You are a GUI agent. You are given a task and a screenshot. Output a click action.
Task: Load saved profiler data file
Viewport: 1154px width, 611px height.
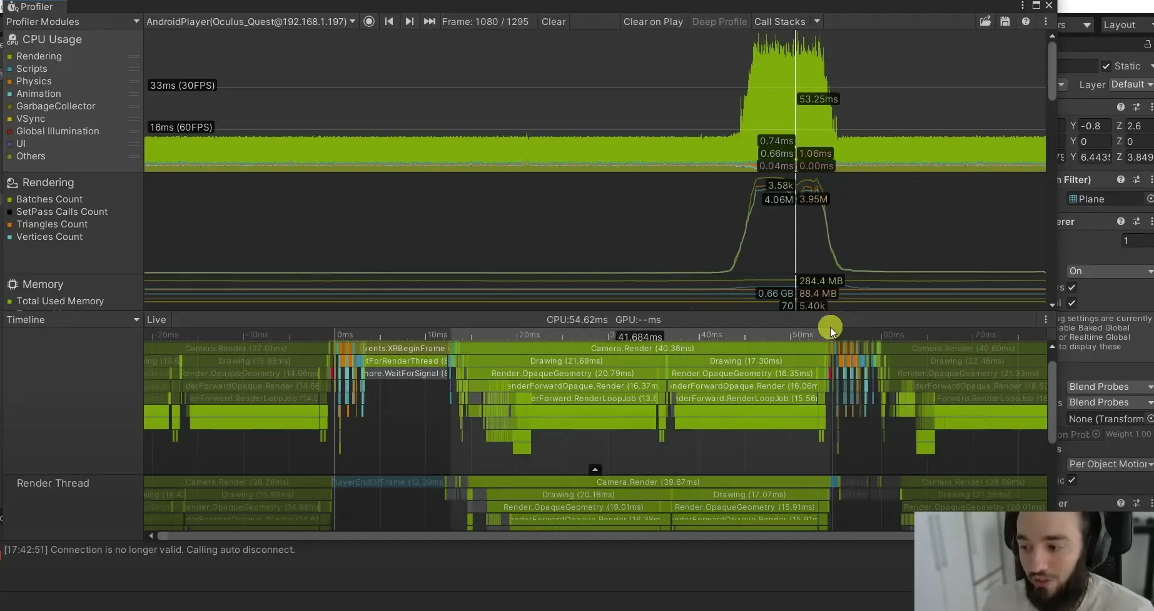985,21
